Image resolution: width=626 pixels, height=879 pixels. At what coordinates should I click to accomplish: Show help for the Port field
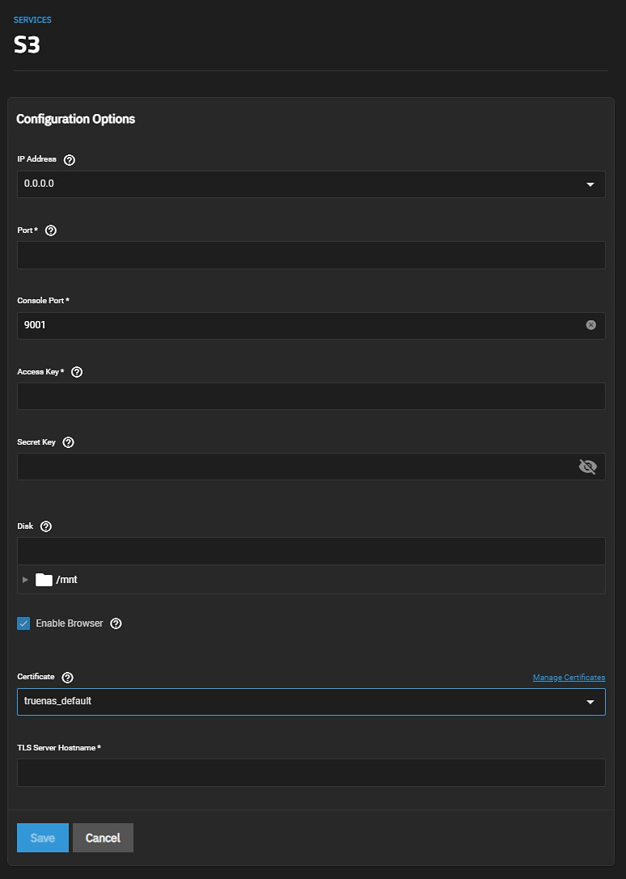pyautogui.click(x=50, y=230)
